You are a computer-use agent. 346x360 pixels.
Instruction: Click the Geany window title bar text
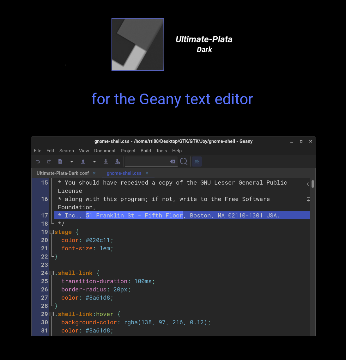tap(173, 141)
